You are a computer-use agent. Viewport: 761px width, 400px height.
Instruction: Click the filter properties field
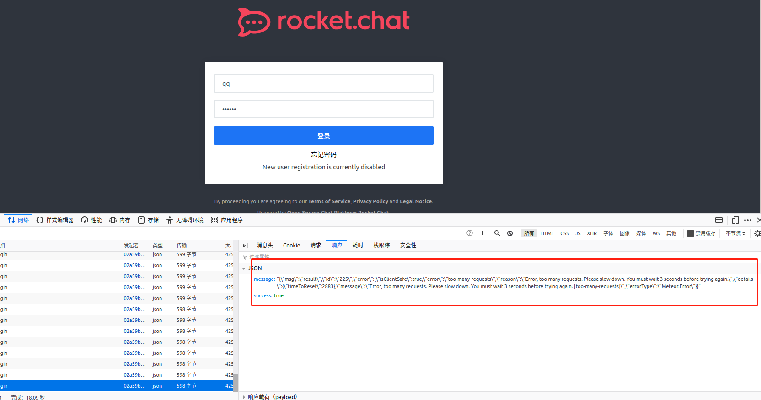click(x=500, y=257)
